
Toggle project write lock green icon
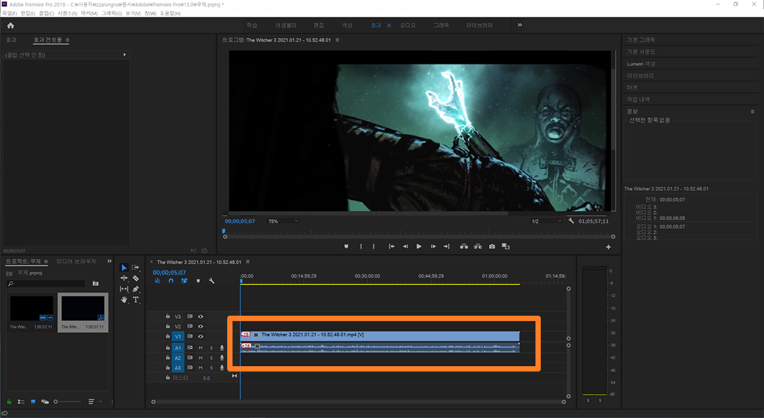(x=9, y=401)
